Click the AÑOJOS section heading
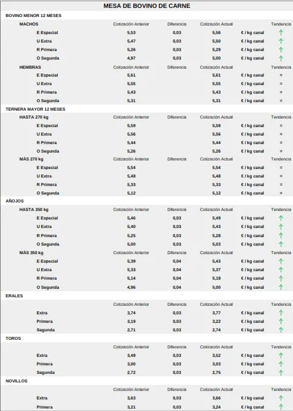The image size is (293, 411). point(15,201)
